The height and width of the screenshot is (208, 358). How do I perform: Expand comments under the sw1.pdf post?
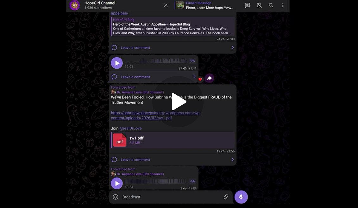point(173,160)
